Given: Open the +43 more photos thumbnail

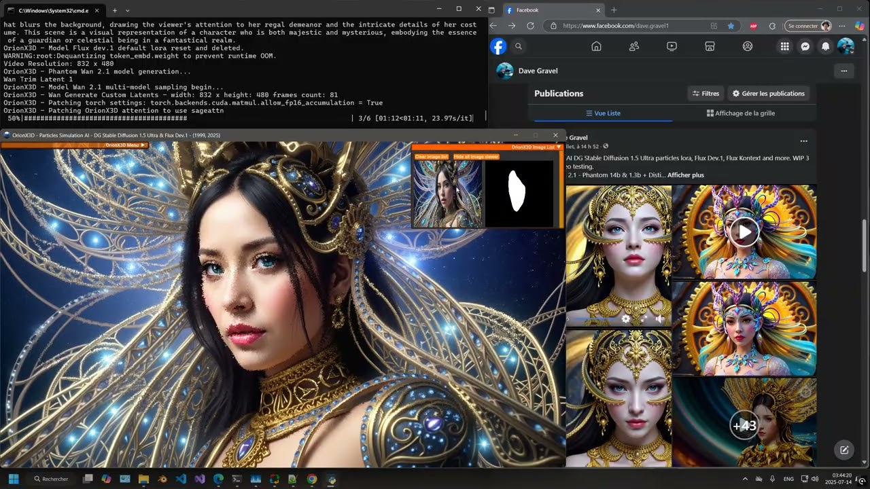Looking at the screenshot, I should point(744,422).
